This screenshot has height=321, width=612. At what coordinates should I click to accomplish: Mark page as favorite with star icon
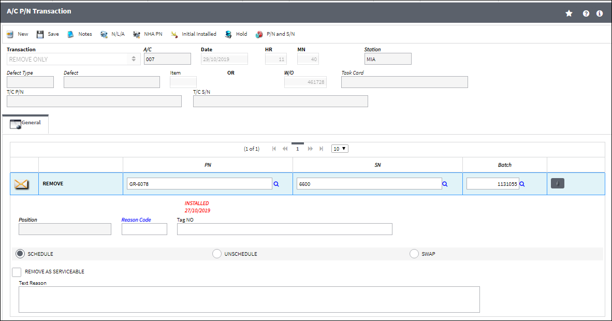(x=569, y=13)
